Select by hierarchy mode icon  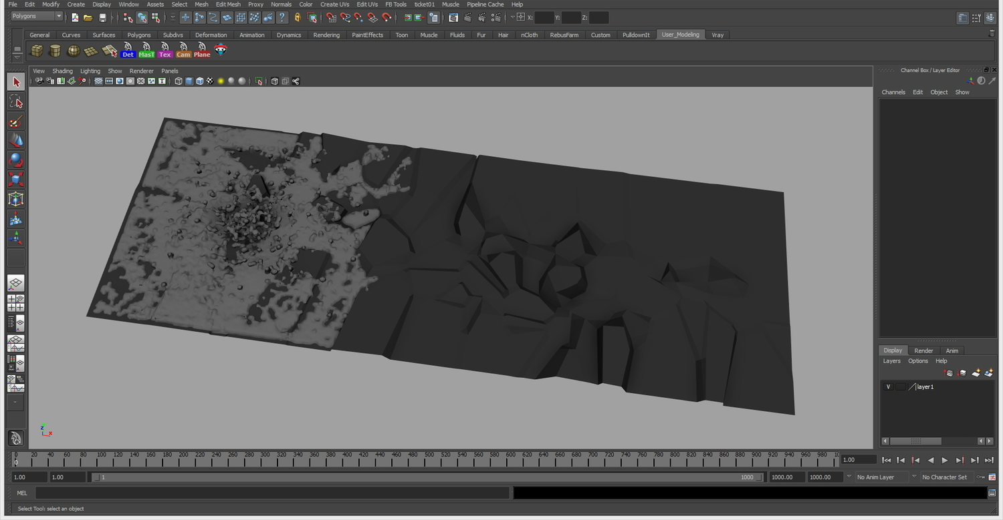[128, 18]
